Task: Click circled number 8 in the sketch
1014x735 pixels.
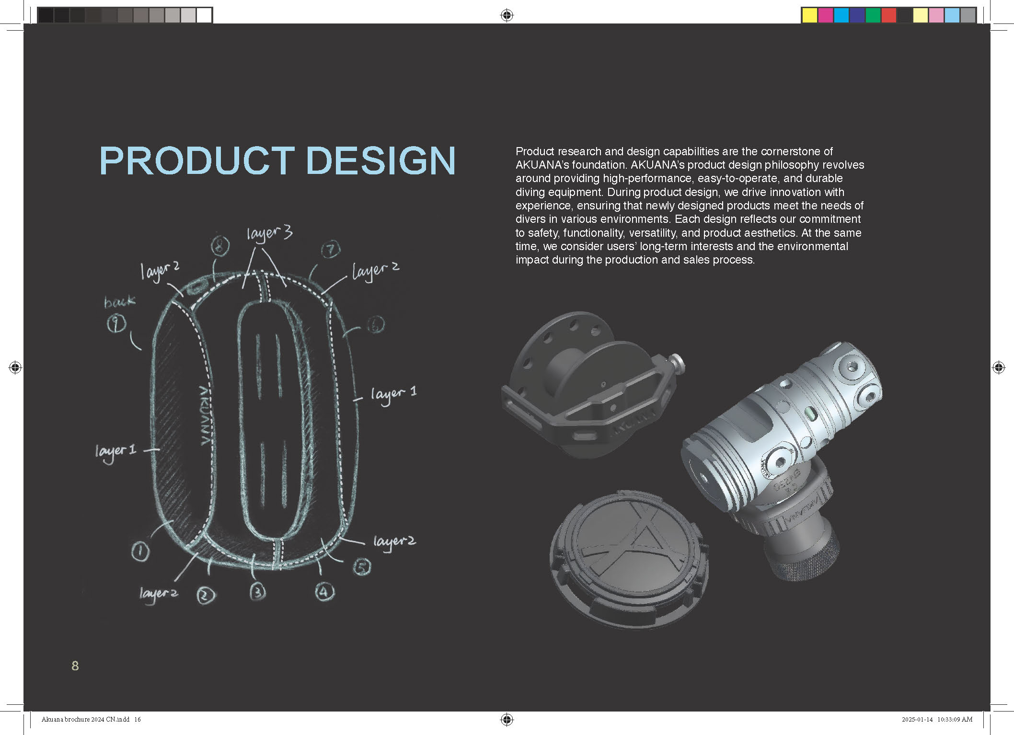Action: coord(220,246)
